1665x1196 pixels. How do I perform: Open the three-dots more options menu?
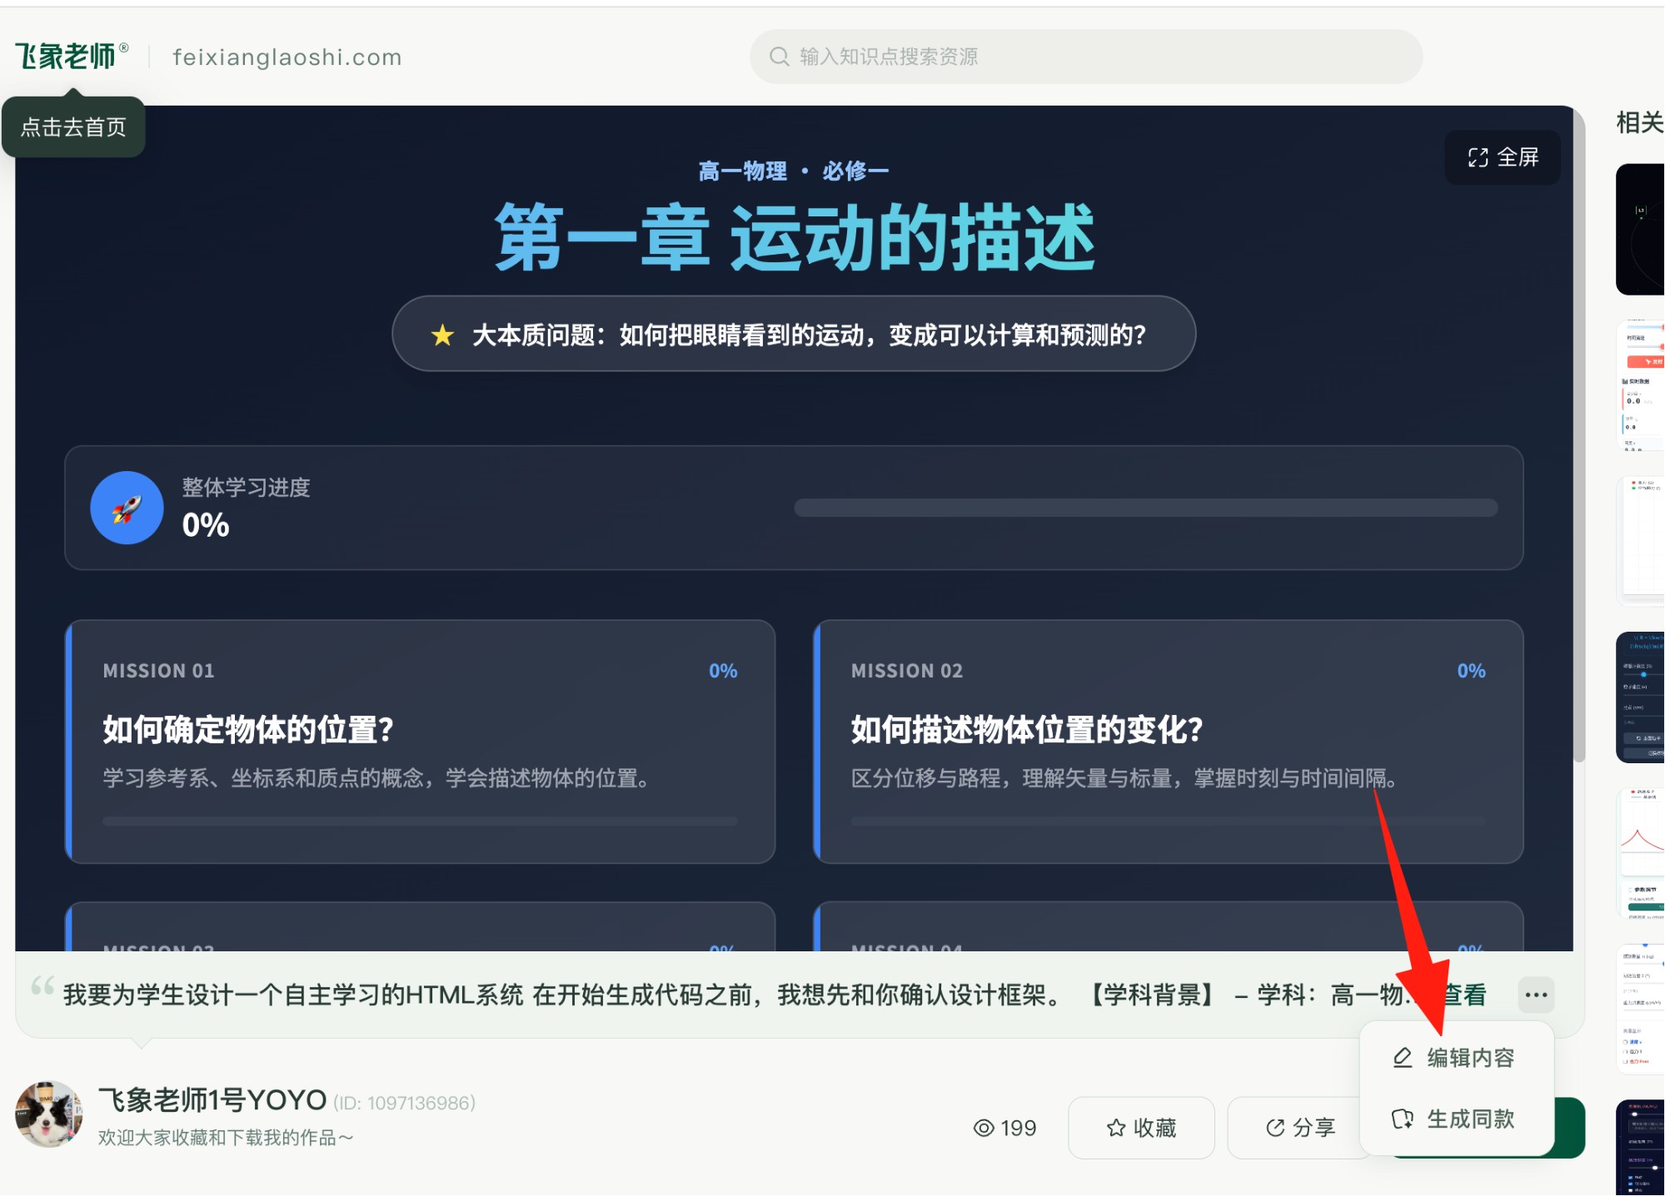click(1536, 995)
